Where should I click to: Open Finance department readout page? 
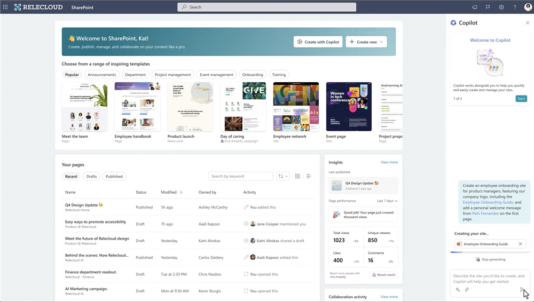point(91,272)
